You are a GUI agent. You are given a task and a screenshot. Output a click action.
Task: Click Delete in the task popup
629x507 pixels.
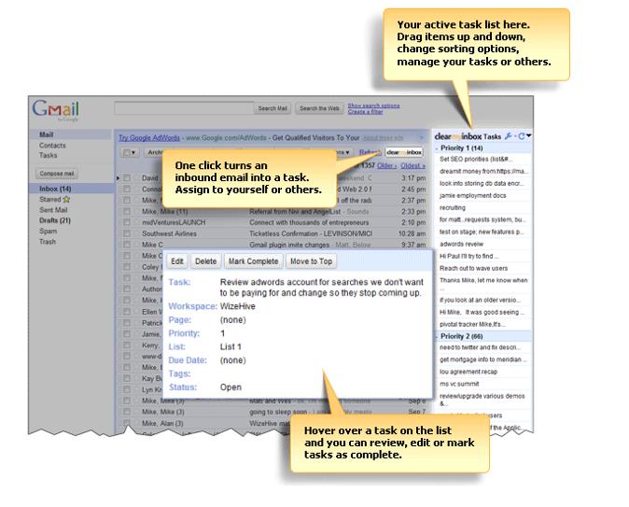(x=206, y=261)
